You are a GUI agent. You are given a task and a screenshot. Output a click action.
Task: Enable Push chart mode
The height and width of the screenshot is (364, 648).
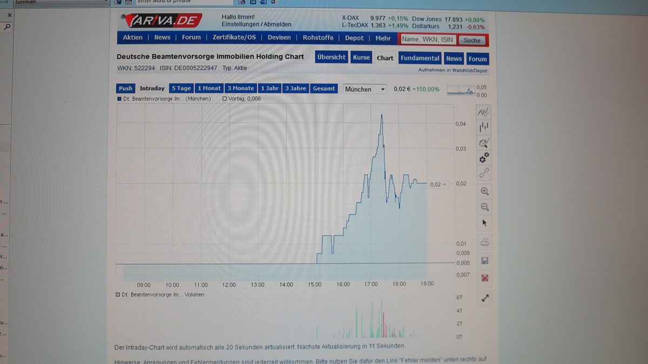pyautogui.click(x=125, y=89)
